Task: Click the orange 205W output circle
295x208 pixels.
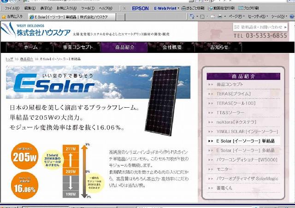Action: pyautogui.click(x=24, y=156)
